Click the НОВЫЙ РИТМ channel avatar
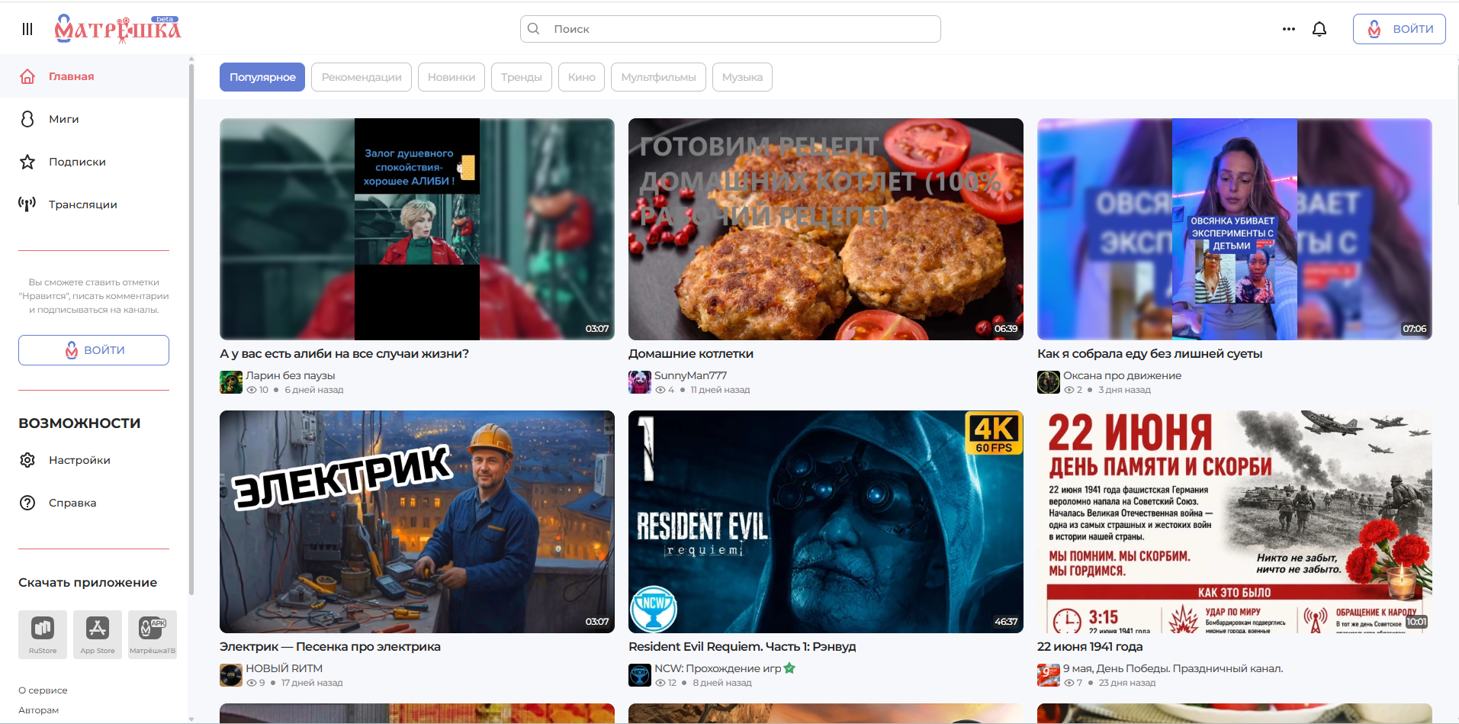 (231, 675)
